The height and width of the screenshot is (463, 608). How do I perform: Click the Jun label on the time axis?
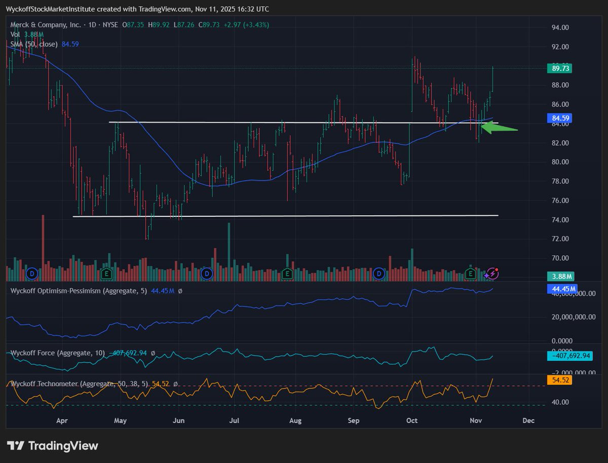click(179, 420)
